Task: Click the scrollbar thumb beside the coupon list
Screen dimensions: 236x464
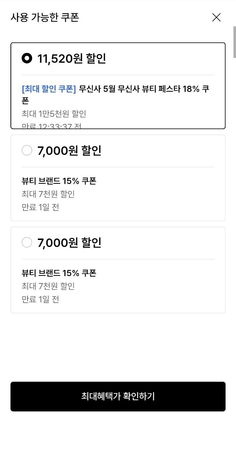Action: [x=234, y=42]
